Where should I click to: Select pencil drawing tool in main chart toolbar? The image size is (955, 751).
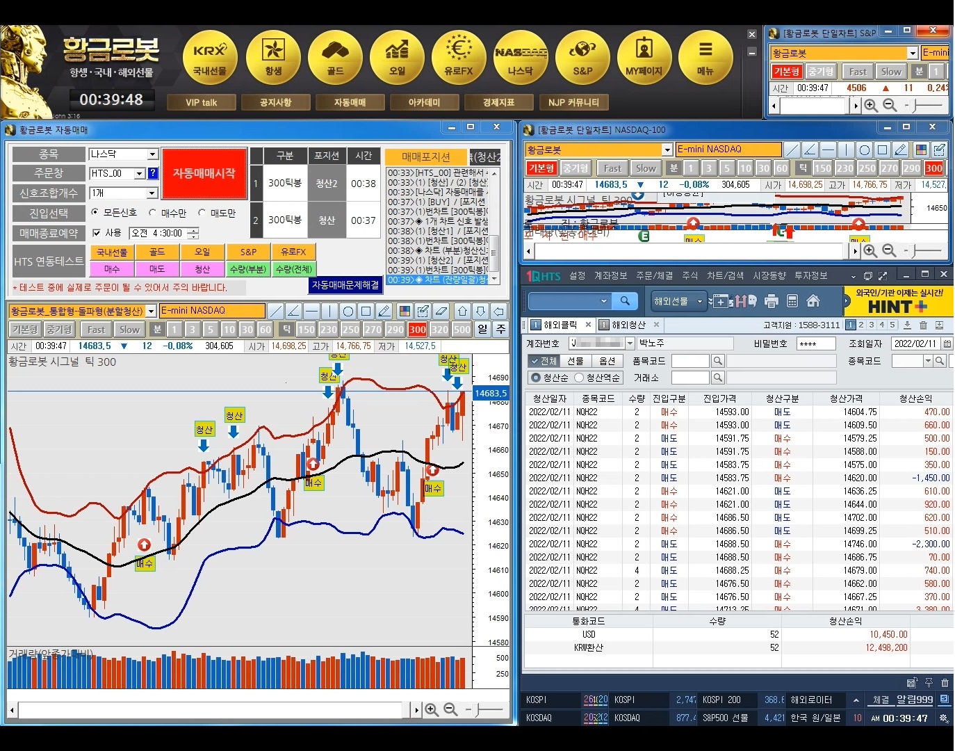point(384,311)
